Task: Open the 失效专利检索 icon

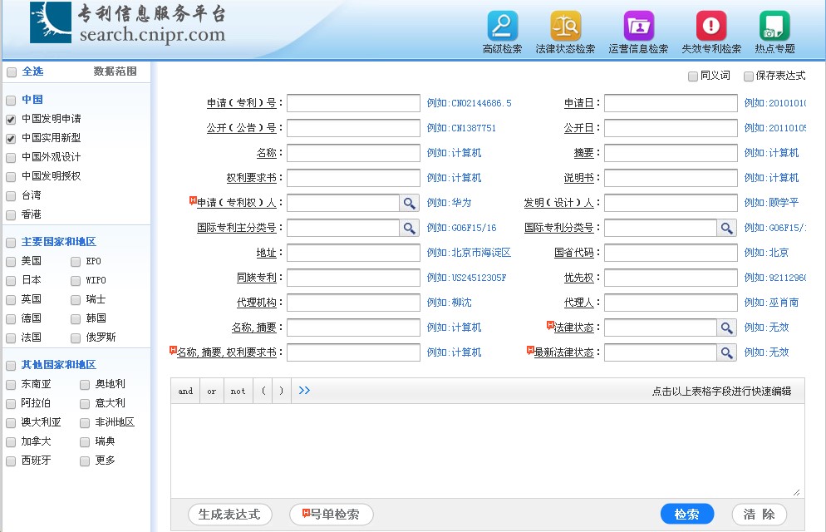Action: pyautogui.click(x=711, y=26)
